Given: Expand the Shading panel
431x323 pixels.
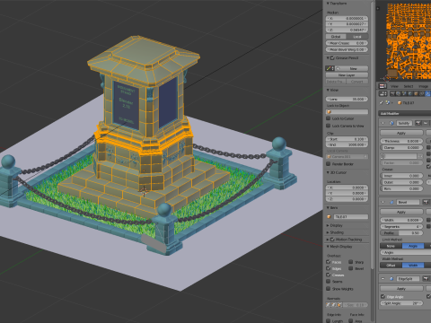Looking at the screenshot, I should pyautogui.click(x=328, y=232).
